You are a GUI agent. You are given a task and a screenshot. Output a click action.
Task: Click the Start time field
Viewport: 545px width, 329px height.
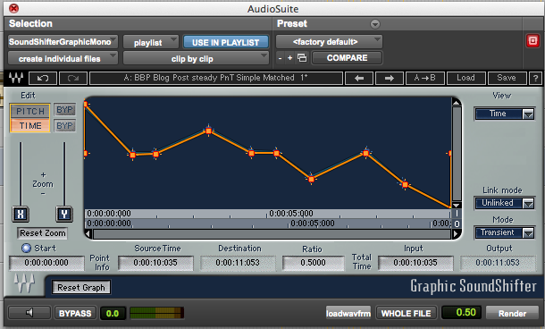[46, 263]
